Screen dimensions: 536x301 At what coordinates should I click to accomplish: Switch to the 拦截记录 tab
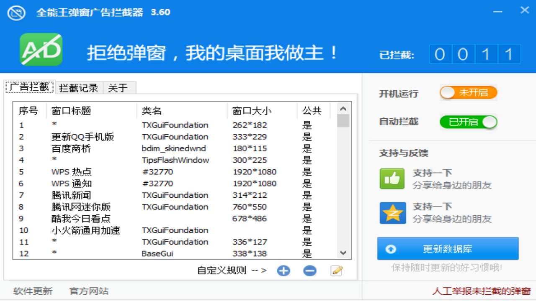coord(78,88)
